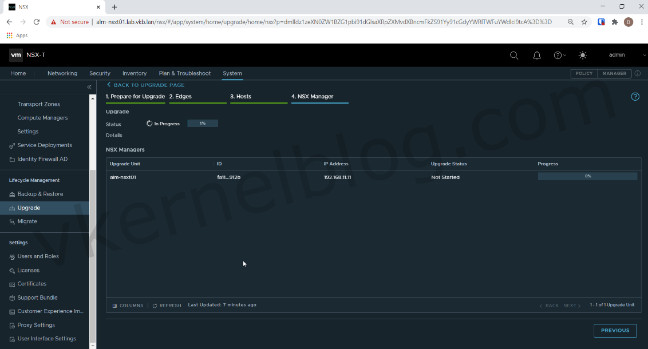
Task: Open the COLUMNS selector
Action: [127, 305]
